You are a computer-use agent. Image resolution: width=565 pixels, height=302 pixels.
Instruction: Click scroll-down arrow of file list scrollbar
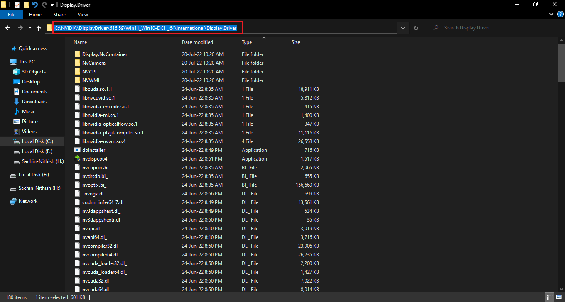tap(561, 290)
